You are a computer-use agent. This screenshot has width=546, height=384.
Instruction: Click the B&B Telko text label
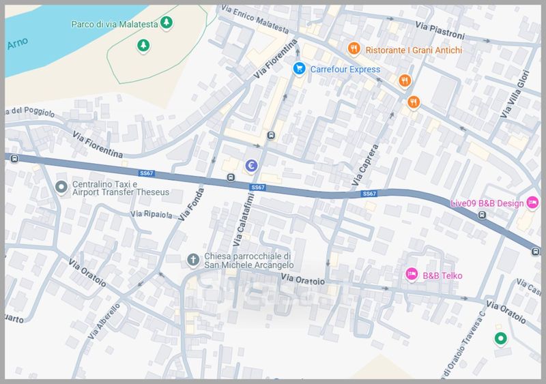[442, 276]
